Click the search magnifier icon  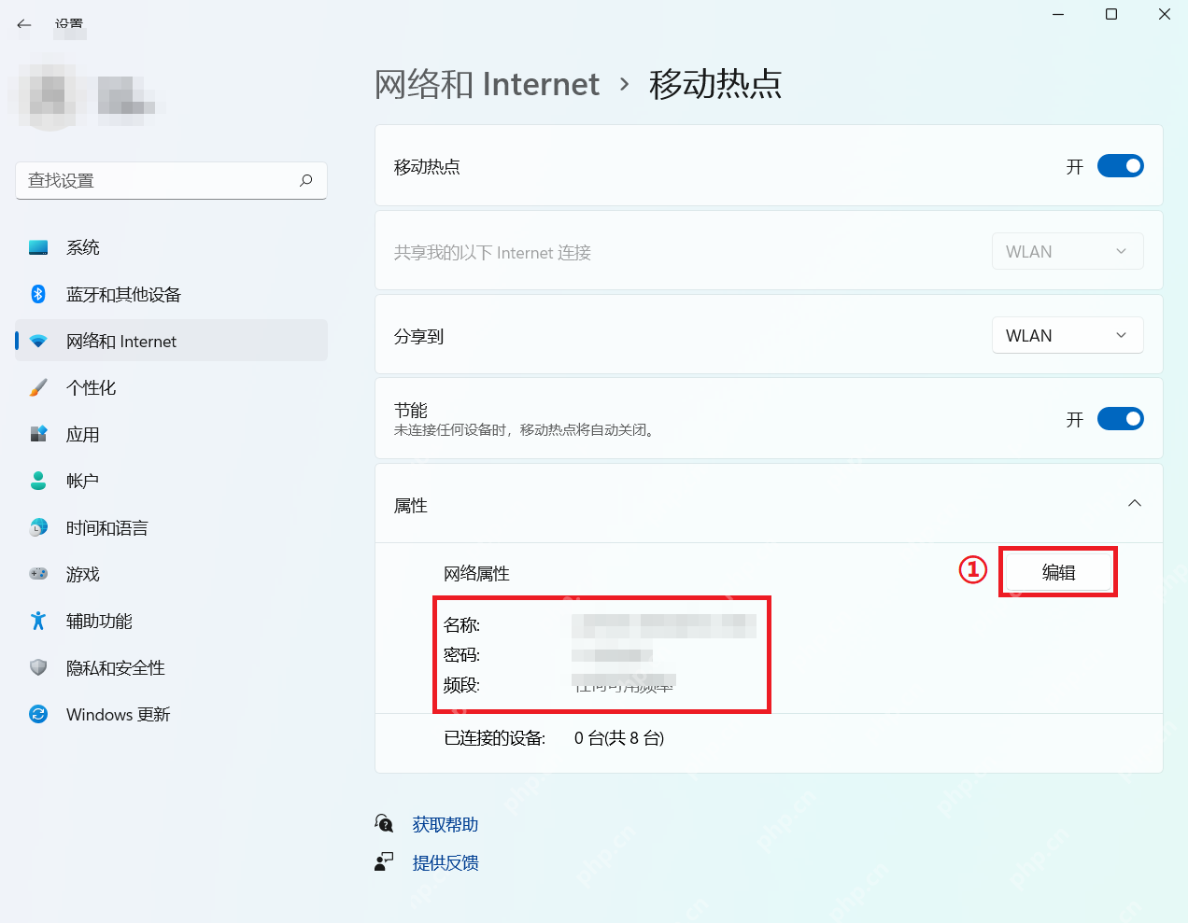(x=305, y=180)
